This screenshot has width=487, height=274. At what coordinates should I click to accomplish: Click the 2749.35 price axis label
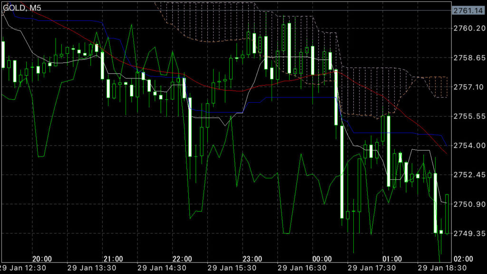click(x=468, y=234)
